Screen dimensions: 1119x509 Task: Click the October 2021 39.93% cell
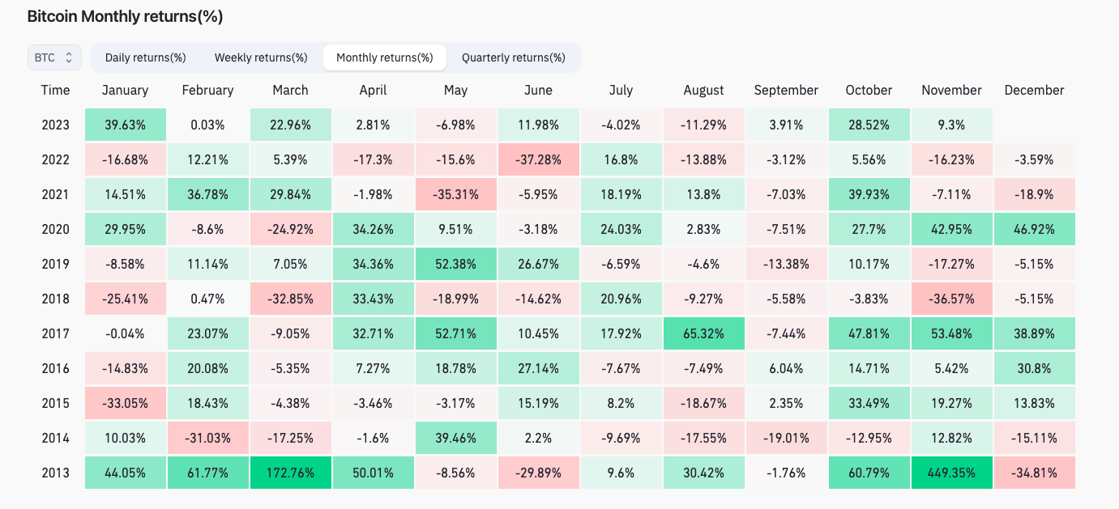869,195
